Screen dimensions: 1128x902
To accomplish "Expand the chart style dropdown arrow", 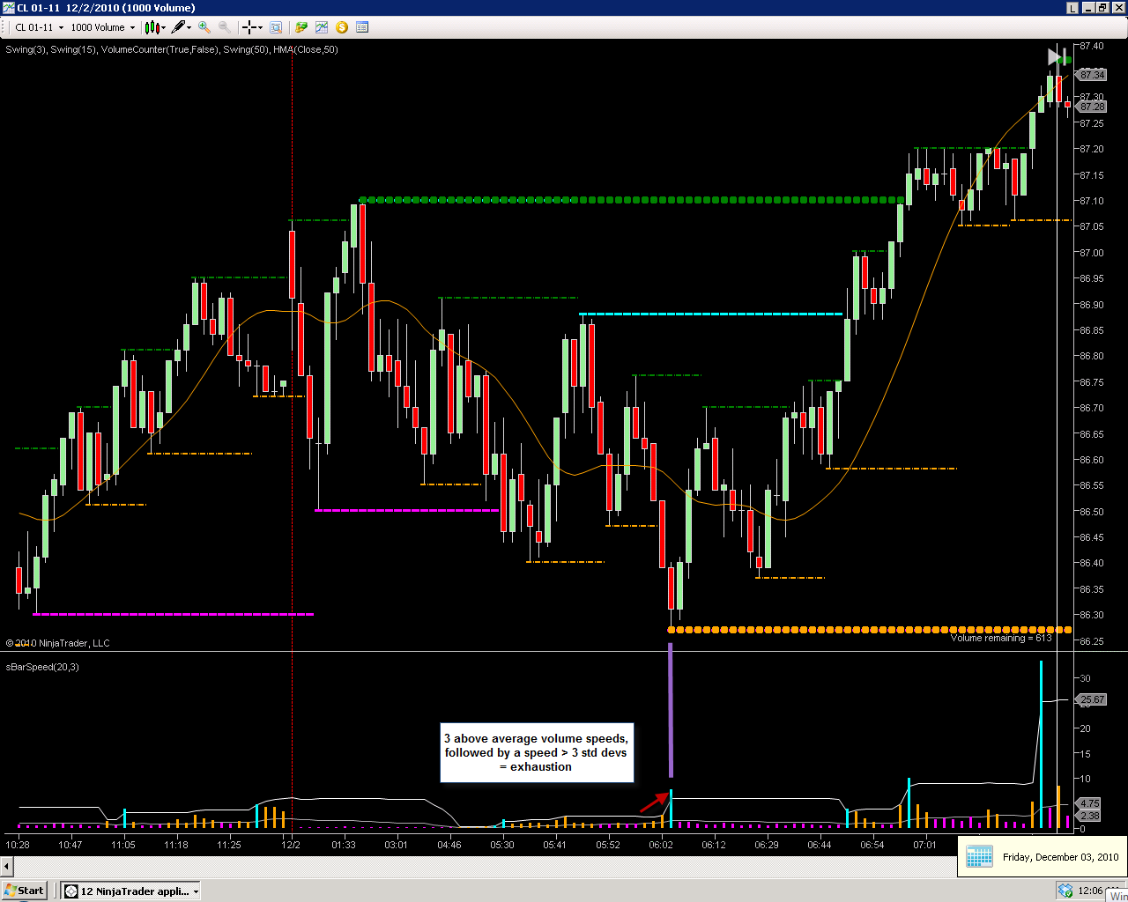I will pos(163,27).
